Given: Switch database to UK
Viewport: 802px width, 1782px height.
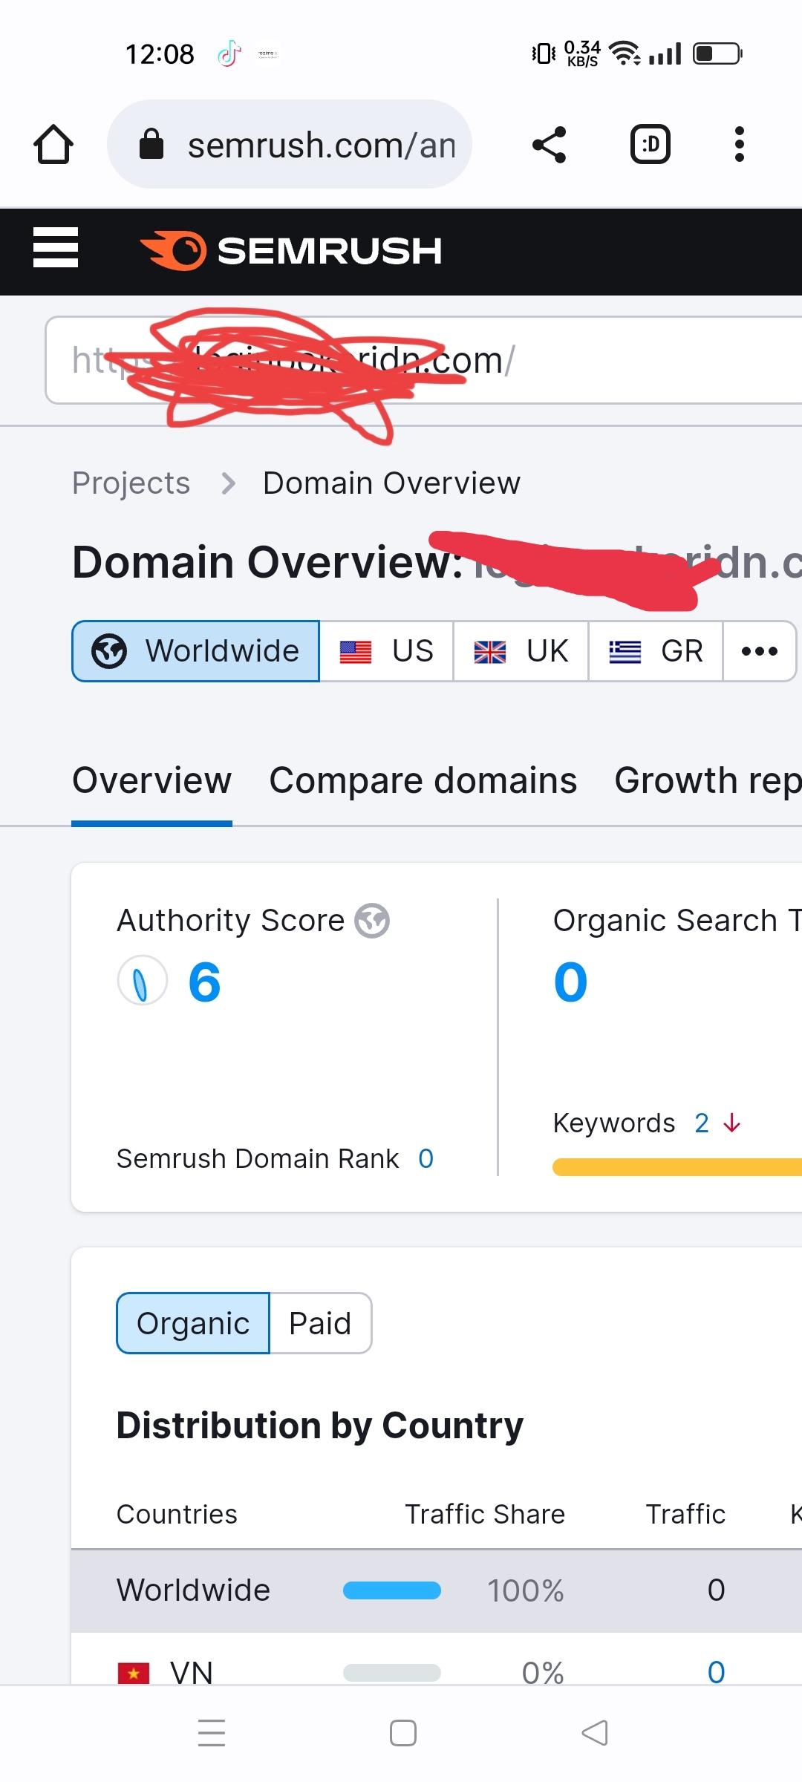Looking at the screenshot, I should 521,651.
